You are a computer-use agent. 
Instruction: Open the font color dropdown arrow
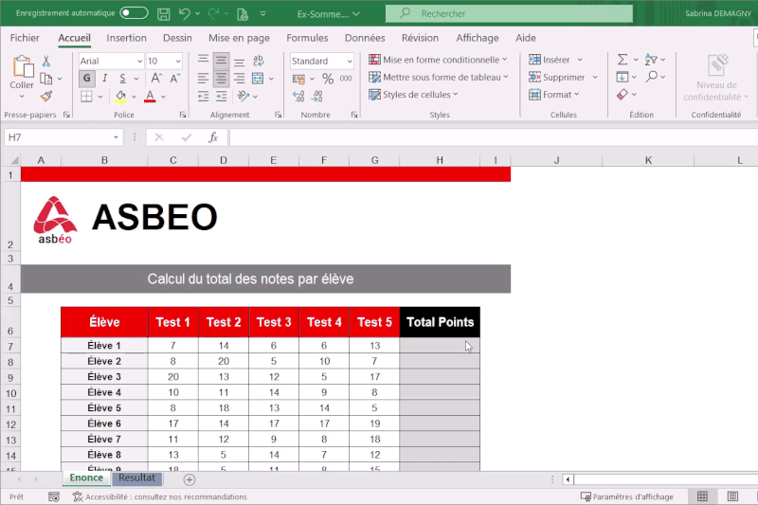pyautogui.click(x=163, y=98)
